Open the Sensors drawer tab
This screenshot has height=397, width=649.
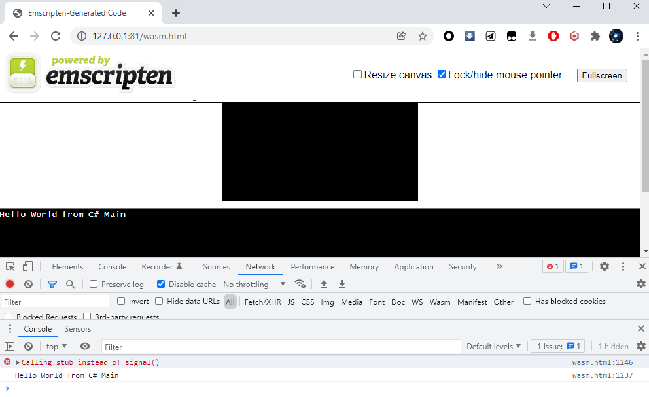click(x=77, y=329)
